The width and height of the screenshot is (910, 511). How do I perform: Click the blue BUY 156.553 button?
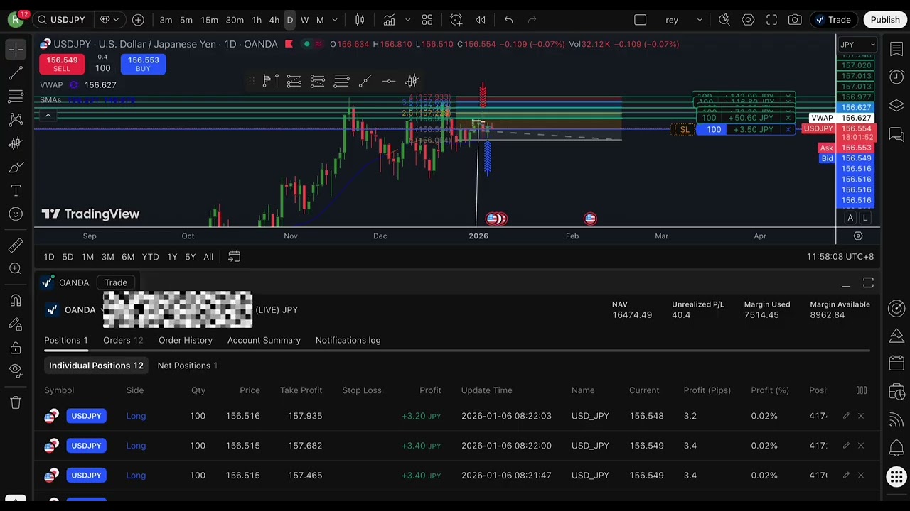click(143, 64)
